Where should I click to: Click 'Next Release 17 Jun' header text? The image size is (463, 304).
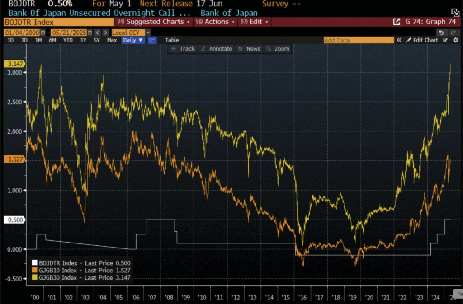(181, 4)
